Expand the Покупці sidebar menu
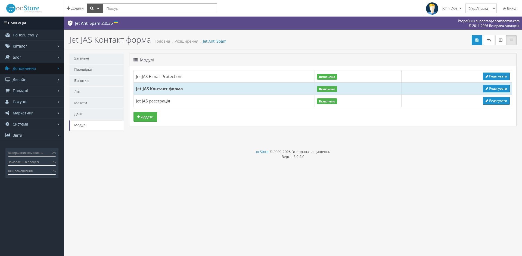Viewport: 522px width, 256px height. [32, 102]
